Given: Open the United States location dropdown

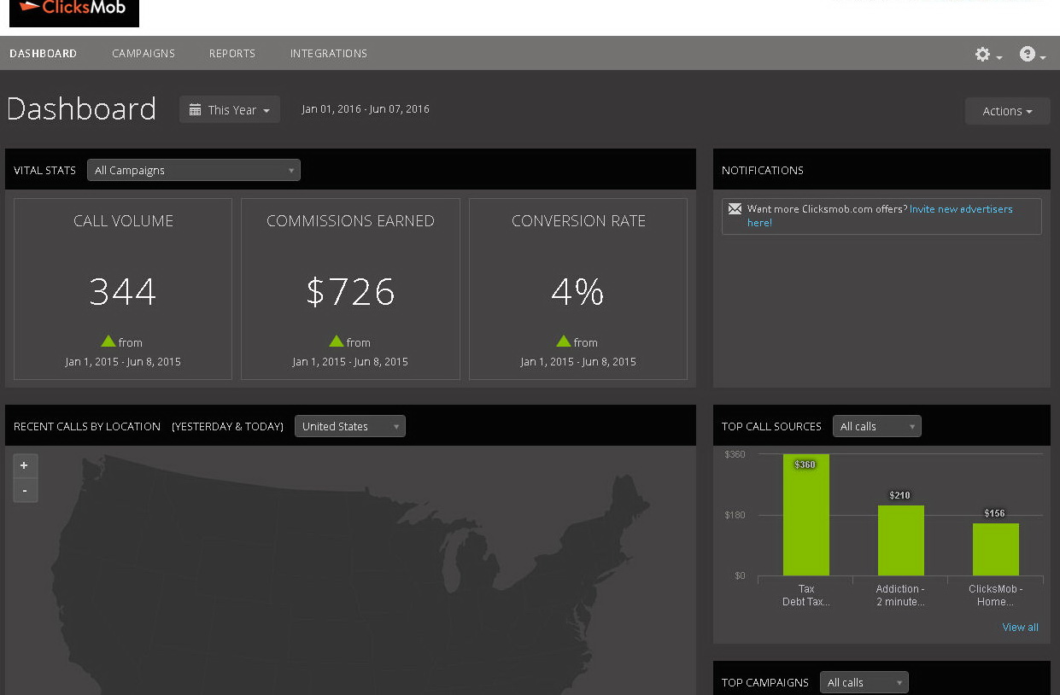Looking at the screenshot, I should click(x=350, y=426).
